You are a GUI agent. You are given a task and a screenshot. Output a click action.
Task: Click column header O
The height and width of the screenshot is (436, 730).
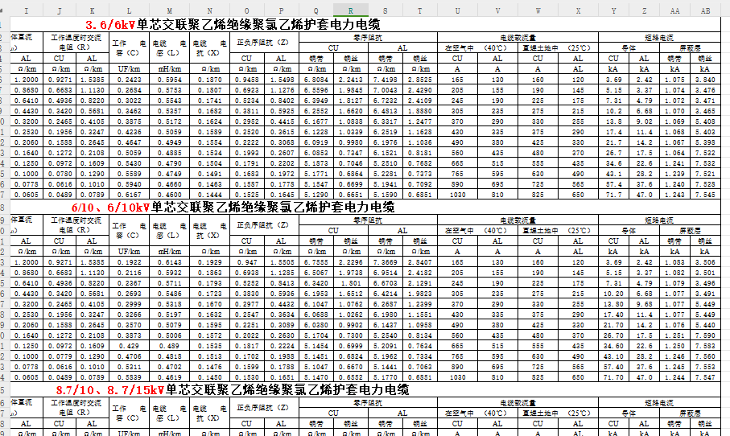(249, 10)
